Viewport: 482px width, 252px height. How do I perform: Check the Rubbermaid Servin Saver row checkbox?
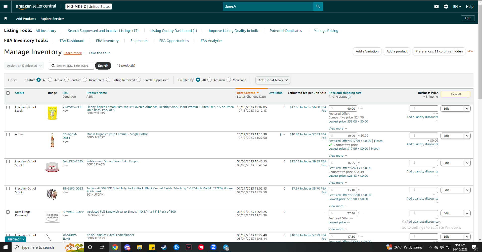(x=8, y=161)
